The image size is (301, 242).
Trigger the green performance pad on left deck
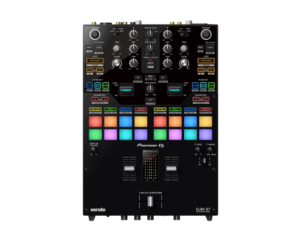point(95,135)
